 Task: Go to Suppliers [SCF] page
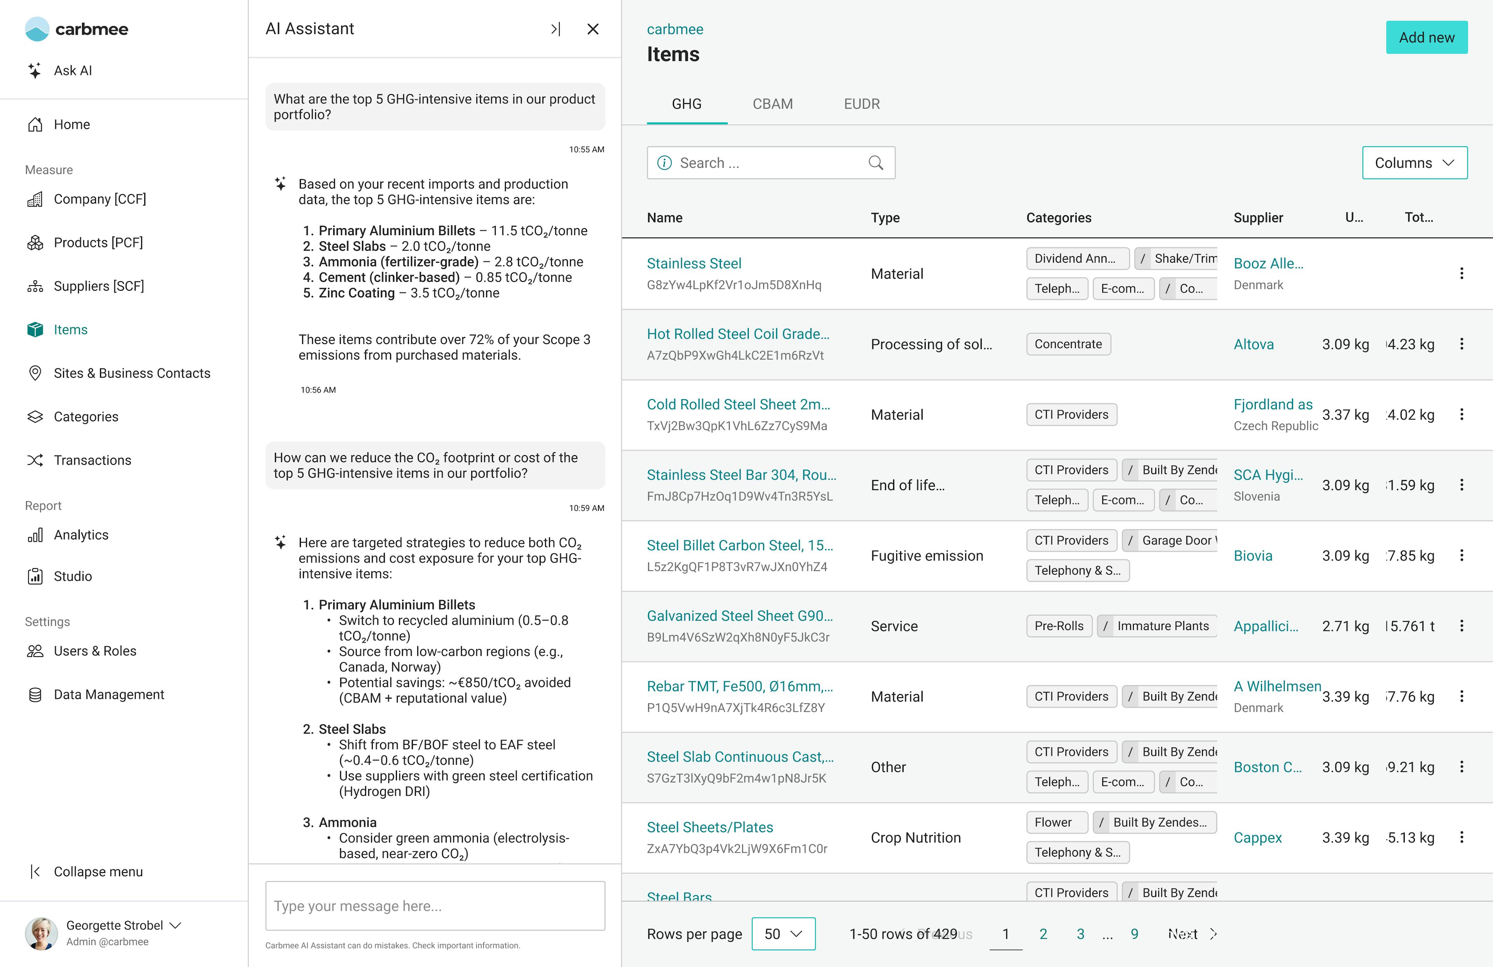(x=98, y=286)
